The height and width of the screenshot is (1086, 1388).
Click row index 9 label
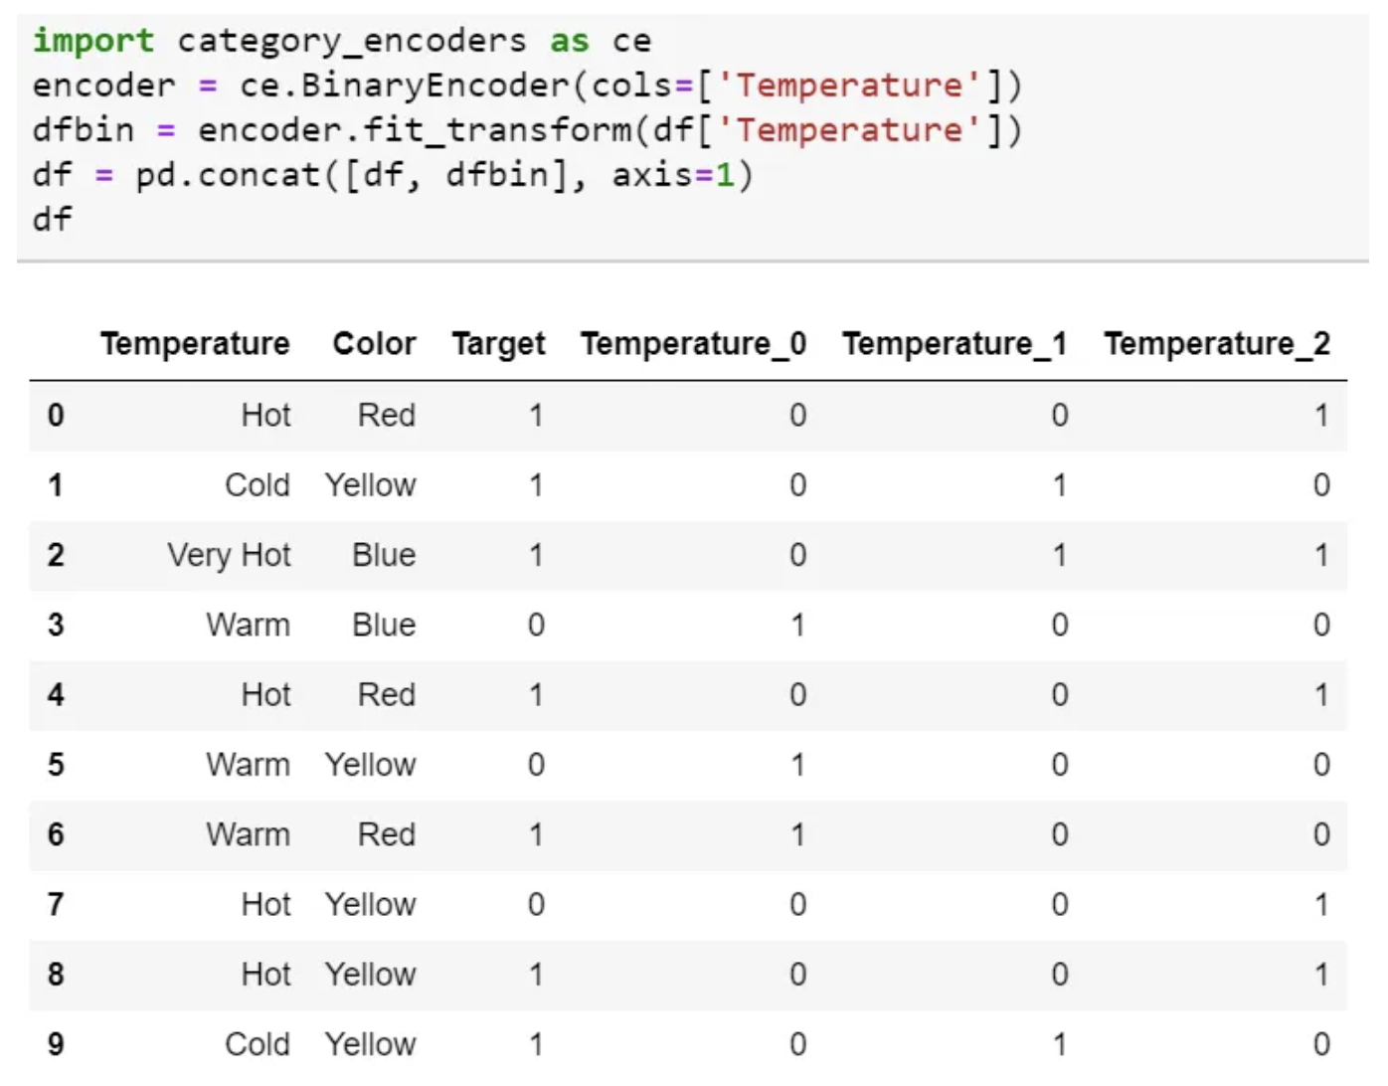click(x=56, y=1044)
